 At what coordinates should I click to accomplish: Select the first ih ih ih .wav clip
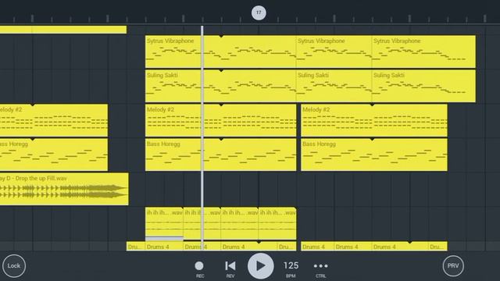(164, 223)
